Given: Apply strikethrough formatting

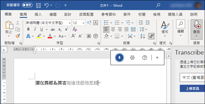Looking at the screenshot, I should 53,29.
